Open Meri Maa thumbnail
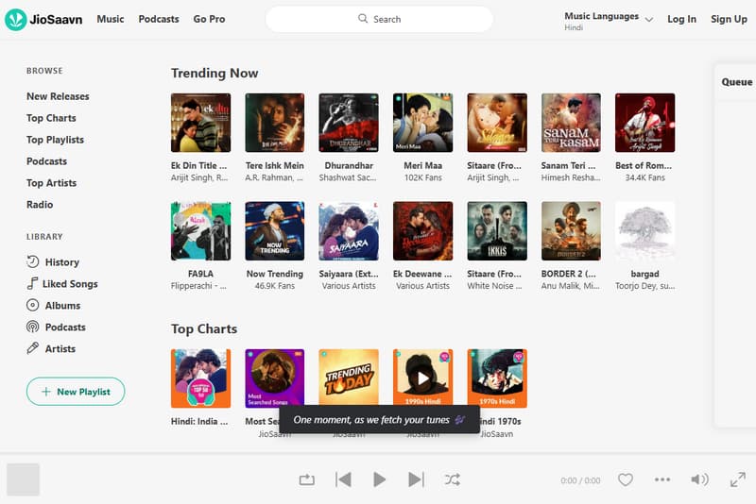This screenshot has height=504, width=756. pyautogui.click(x=422, y=123)
